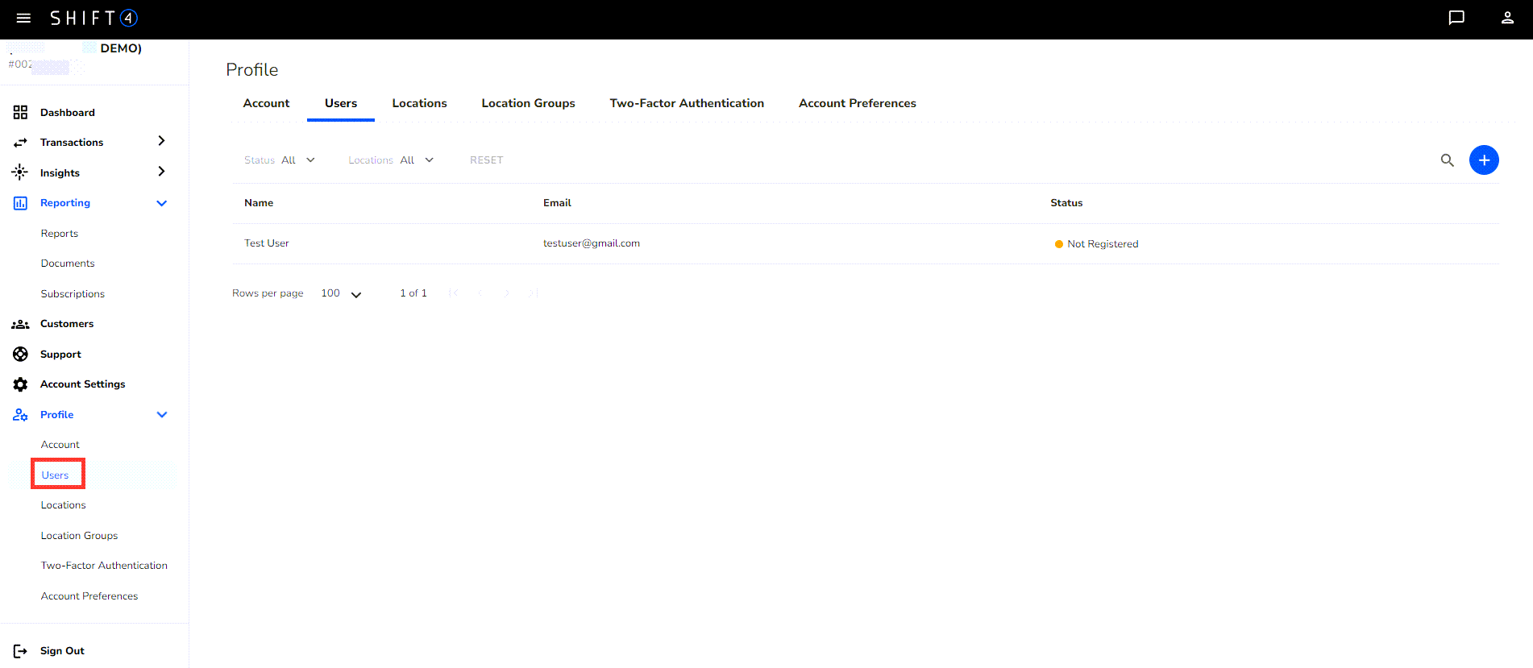Open the user account icon
Screen dimensions: 1533x668
1506,18
